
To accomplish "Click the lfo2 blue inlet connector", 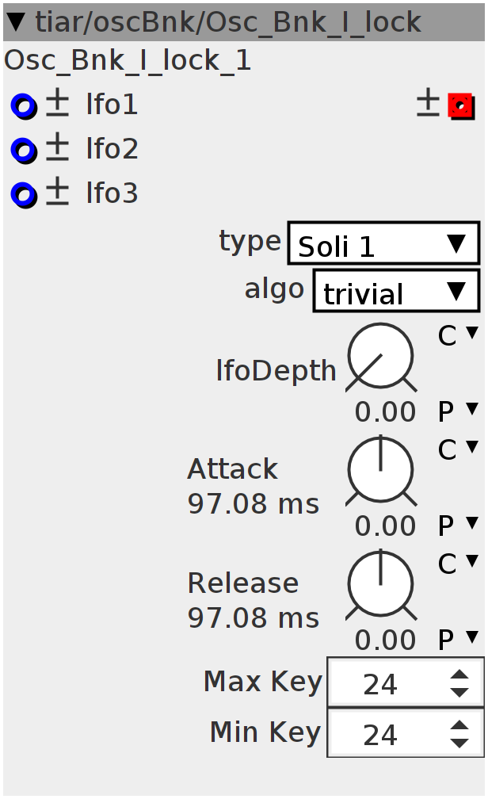I will pos(24,151).
